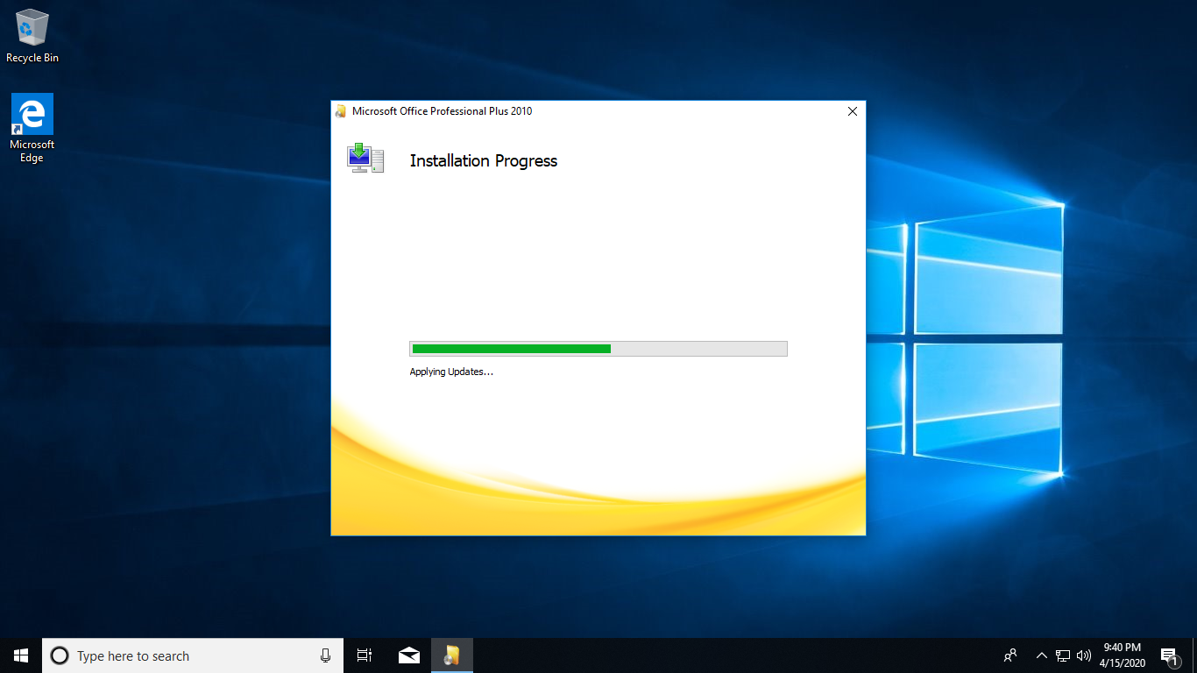Open the People icon in system tray

point(1010,655)
